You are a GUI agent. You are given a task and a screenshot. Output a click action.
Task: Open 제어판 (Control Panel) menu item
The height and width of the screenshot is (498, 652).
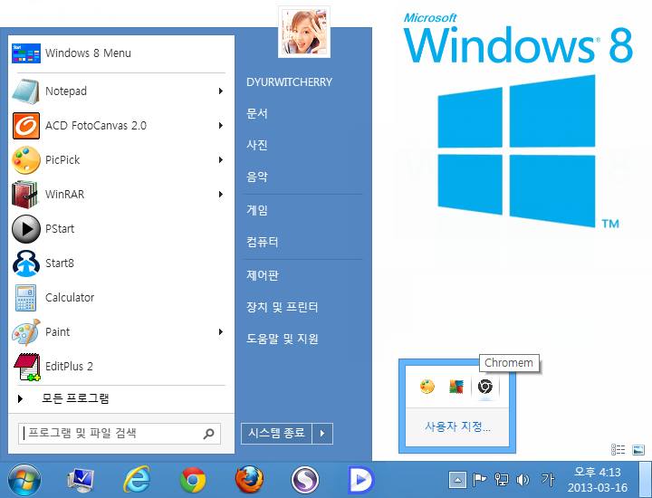click(262, 275)
